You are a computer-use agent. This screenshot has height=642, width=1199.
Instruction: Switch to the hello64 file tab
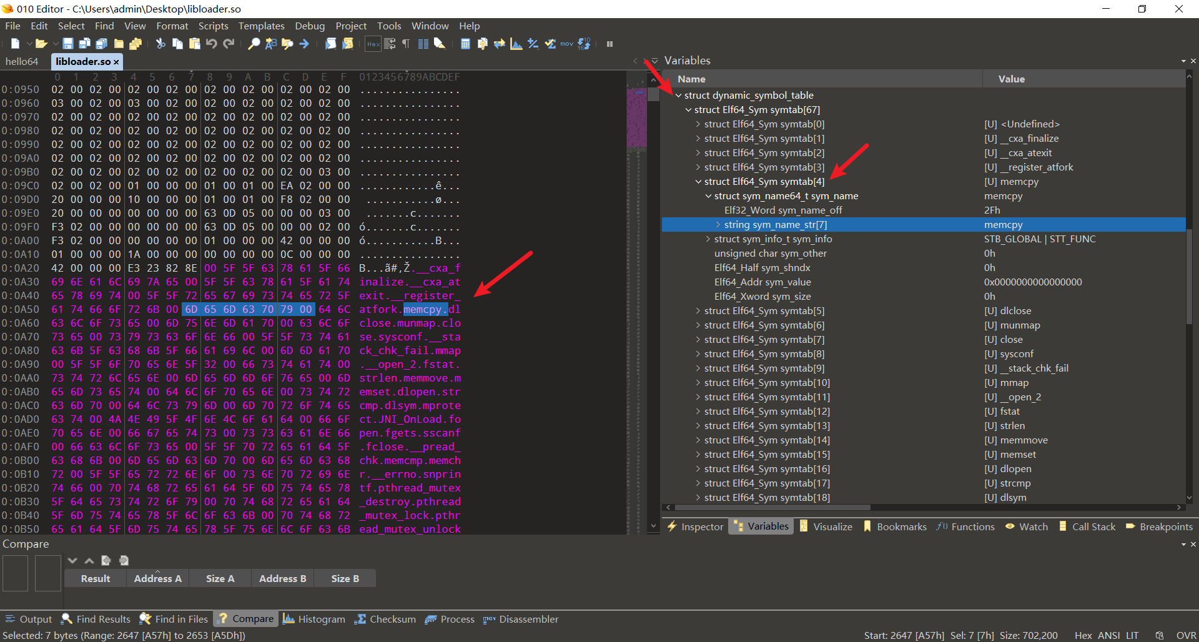(22, 61)
